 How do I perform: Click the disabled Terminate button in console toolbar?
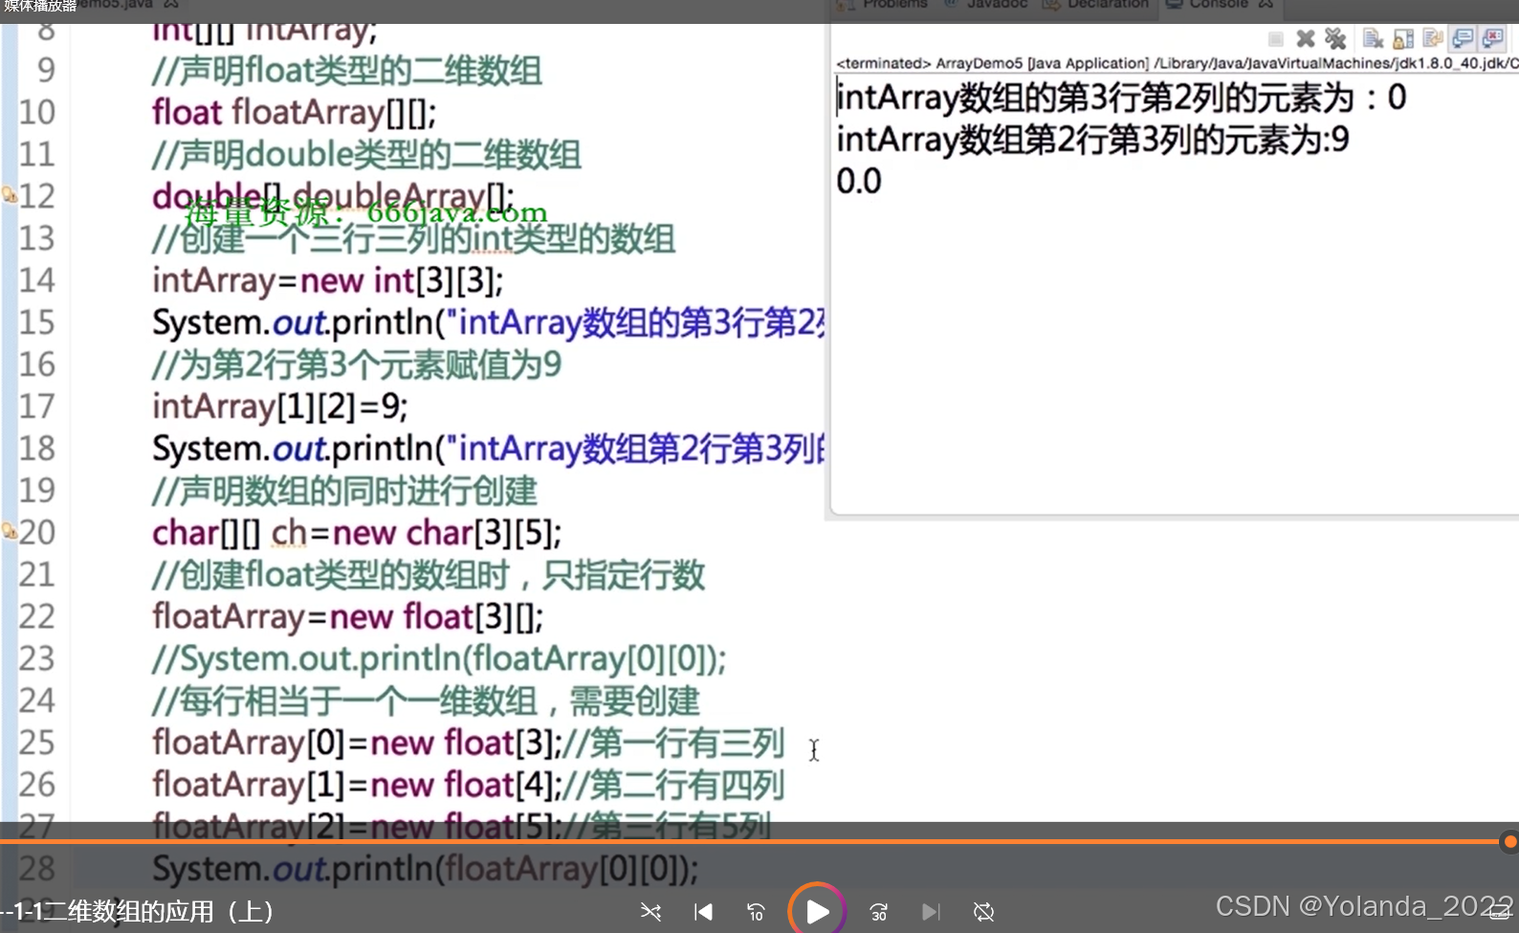1275,39
